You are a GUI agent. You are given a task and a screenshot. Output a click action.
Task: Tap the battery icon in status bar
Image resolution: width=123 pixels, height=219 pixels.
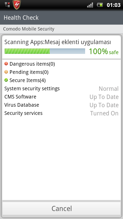pyautogui.click(x=100, y=5)
